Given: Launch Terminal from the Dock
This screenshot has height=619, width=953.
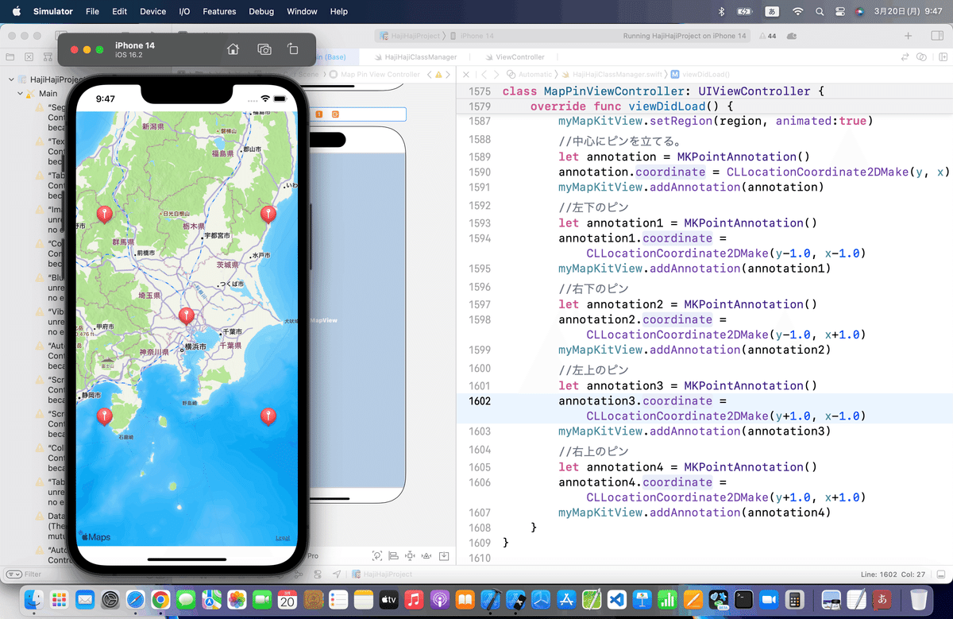Looking at the screenshot, I should pos(744,599).
